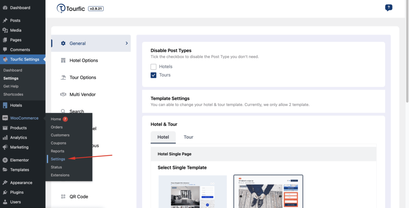The image size is (409, 208).
Task: Click the red 7 notification badge
Action: (65, 119)
